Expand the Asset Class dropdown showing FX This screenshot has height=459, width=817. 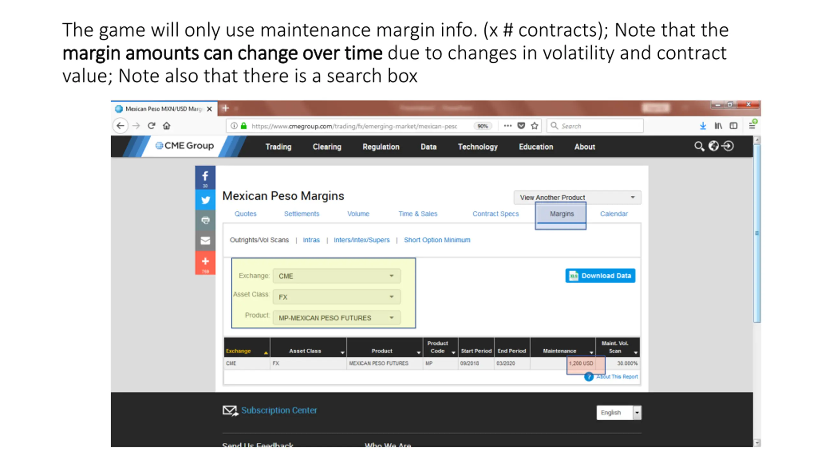point(336,297)
